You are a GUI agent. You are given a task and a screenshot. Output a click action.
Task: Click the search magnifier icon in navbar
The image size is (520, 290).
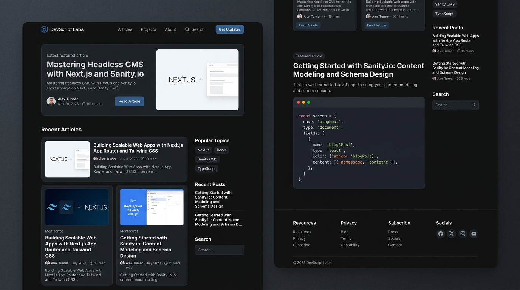click(x=187, y=29)
